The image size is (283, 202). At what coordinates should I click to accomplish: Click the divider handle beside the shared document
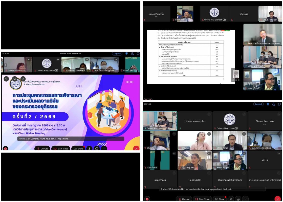pos(242,57)
